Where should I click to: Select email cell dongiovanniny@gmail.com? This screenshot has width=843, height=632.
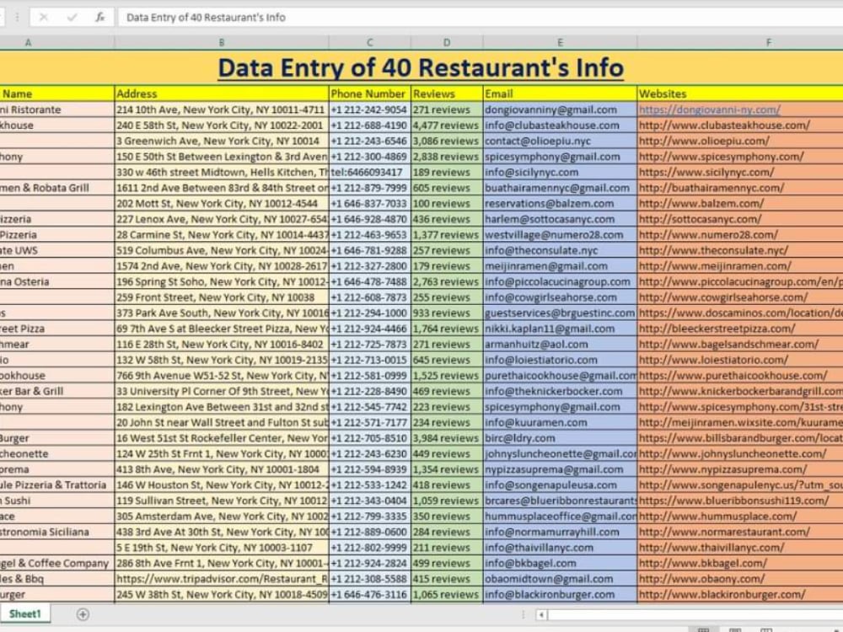tap(560, 110)
